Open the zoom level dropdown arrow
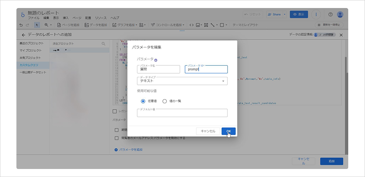Screen dimensions: 365x177 click(x=51, y=25)
